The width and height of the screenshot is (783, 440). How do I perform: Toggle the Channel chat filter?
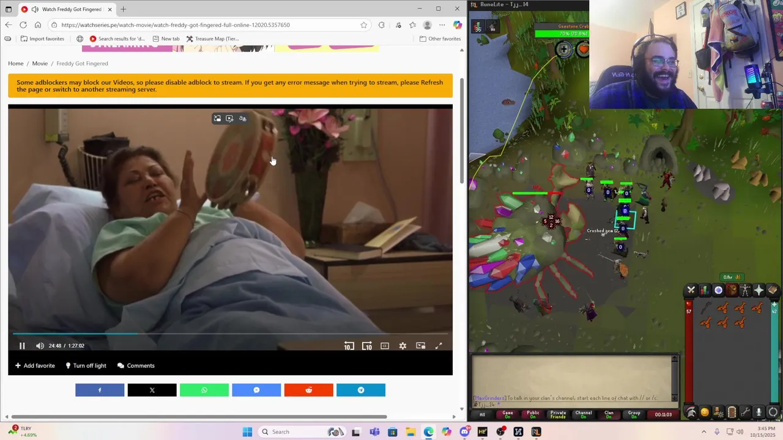pos(584,414)
